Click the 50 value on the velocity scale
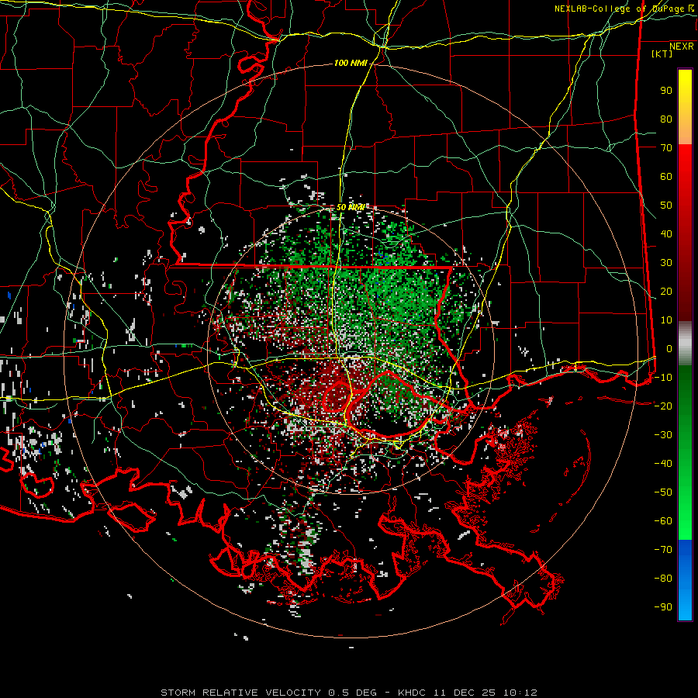The image size is (698, 698). pyautogui.click(x=666, y=206)
